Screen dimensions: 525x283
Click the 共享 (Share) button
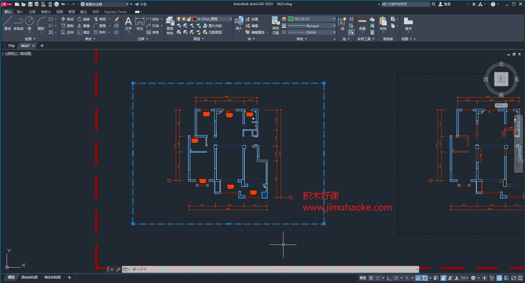click(141, 4)
